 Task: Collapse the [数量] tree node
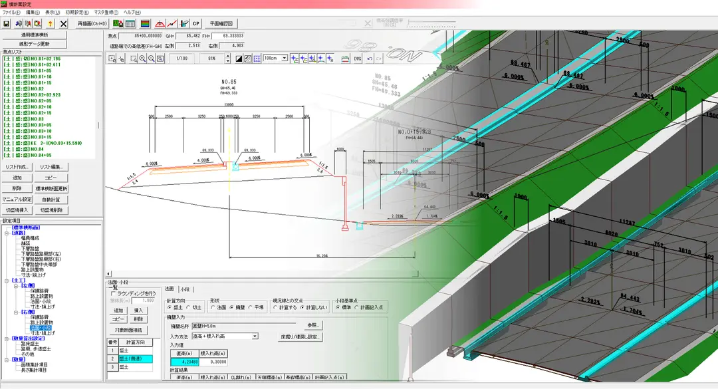click(7, 360)
